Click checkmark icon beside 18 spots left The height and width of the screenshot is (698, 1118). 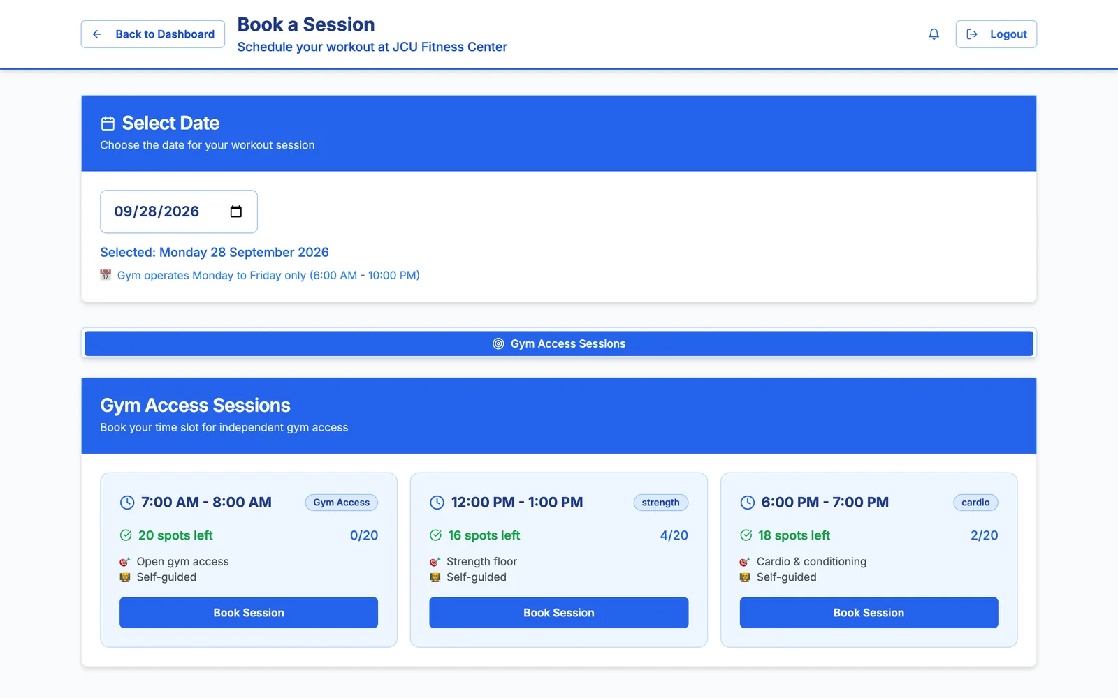click(746, 535)
